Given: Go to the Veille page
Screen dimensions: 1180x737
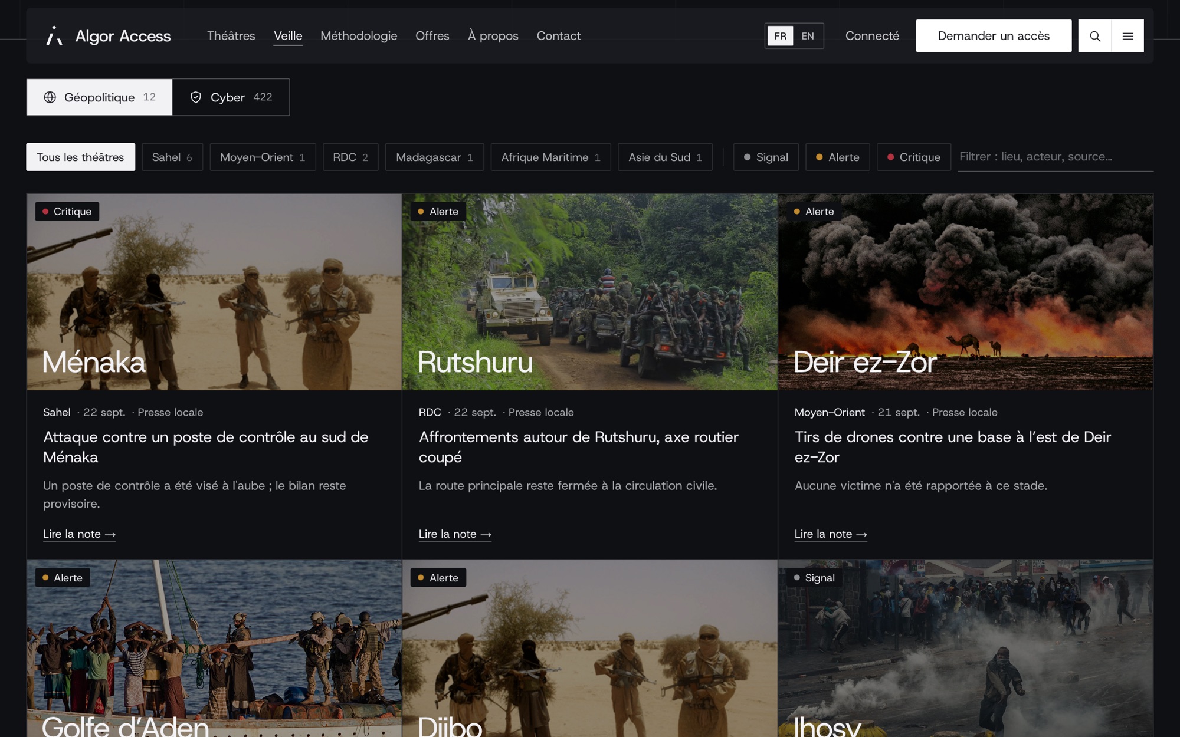Looking at the screenshot, I should [x=288, y=36].
